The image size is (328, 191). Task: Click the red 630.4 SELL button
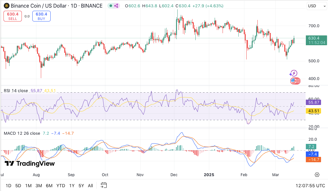point(13,16)
